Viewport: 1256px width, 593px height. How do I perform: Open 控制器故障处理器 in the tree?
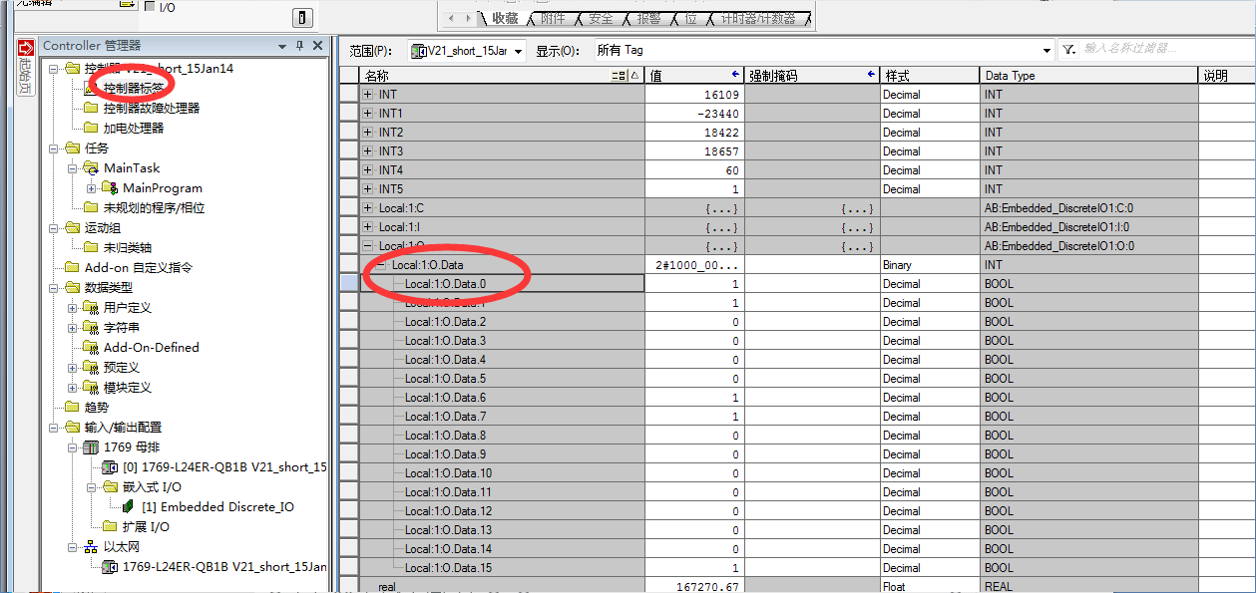point(151,109)
